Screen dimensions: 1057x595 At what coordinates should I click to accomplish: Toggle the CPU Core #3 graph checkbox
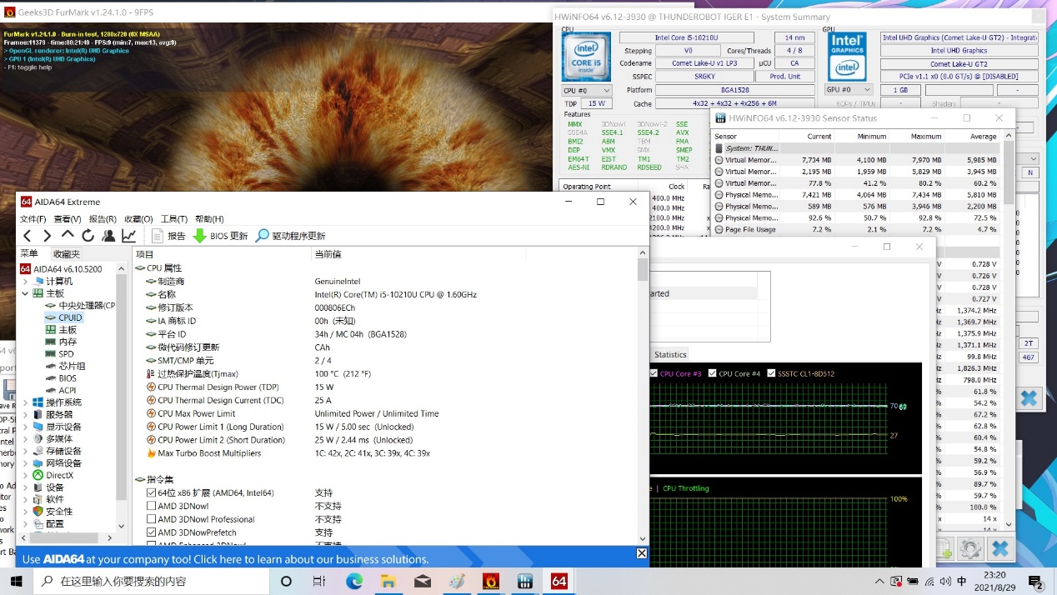pos(654,373)
